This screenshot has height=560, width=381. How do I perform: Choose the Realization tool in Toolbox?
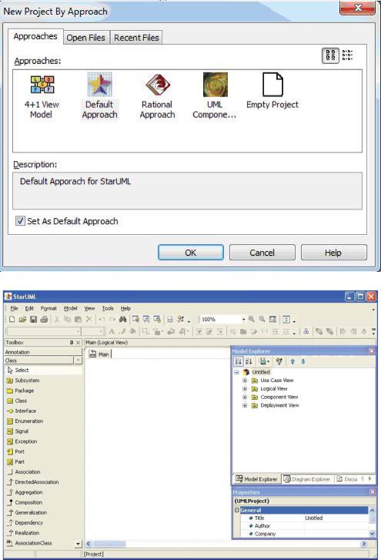(x=23, y=533)
